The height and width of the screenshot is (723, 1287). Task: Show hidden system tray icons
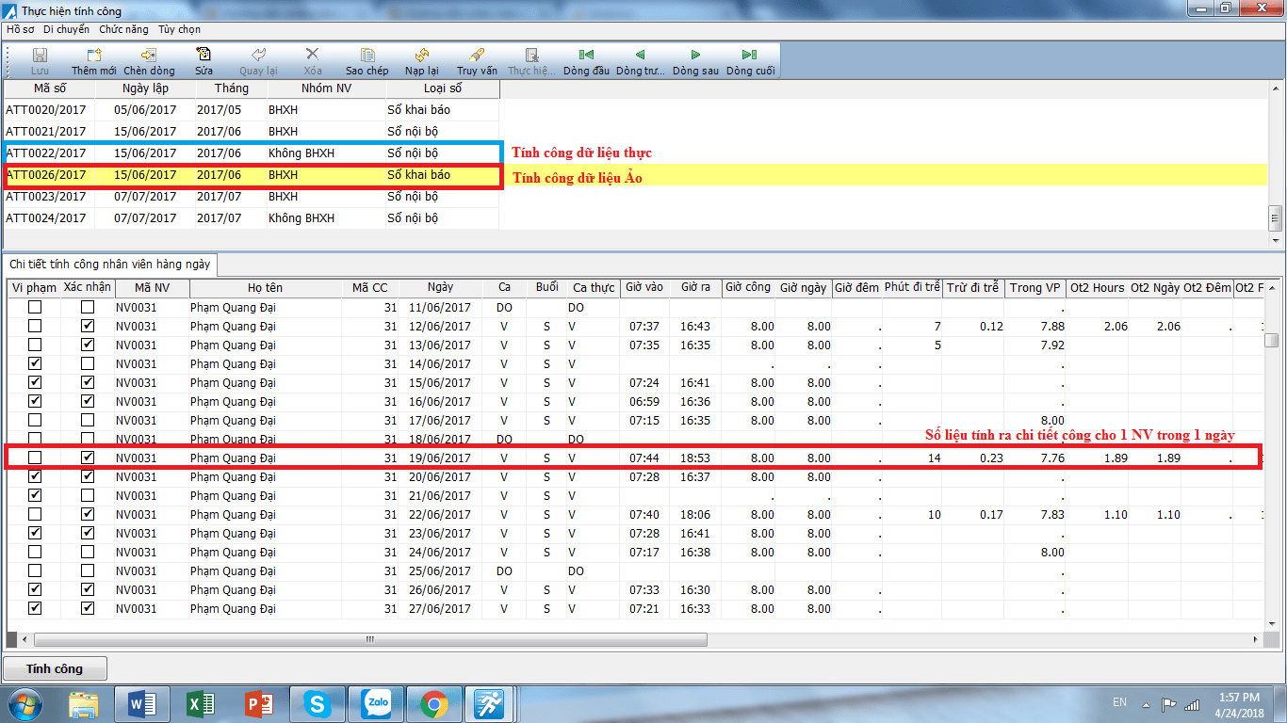1146,704
